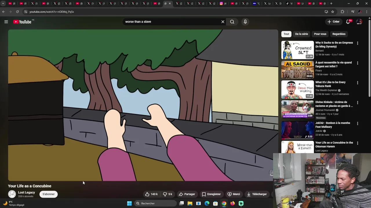
Task: Click the page's vertical scrollbar
Action: click(369, 58)
